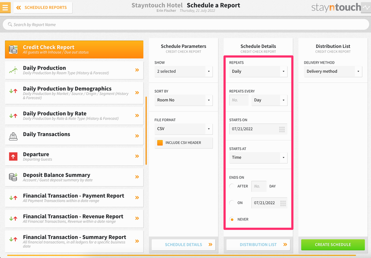
Task: Click the search magnifier icon
Action: point(10,24)
